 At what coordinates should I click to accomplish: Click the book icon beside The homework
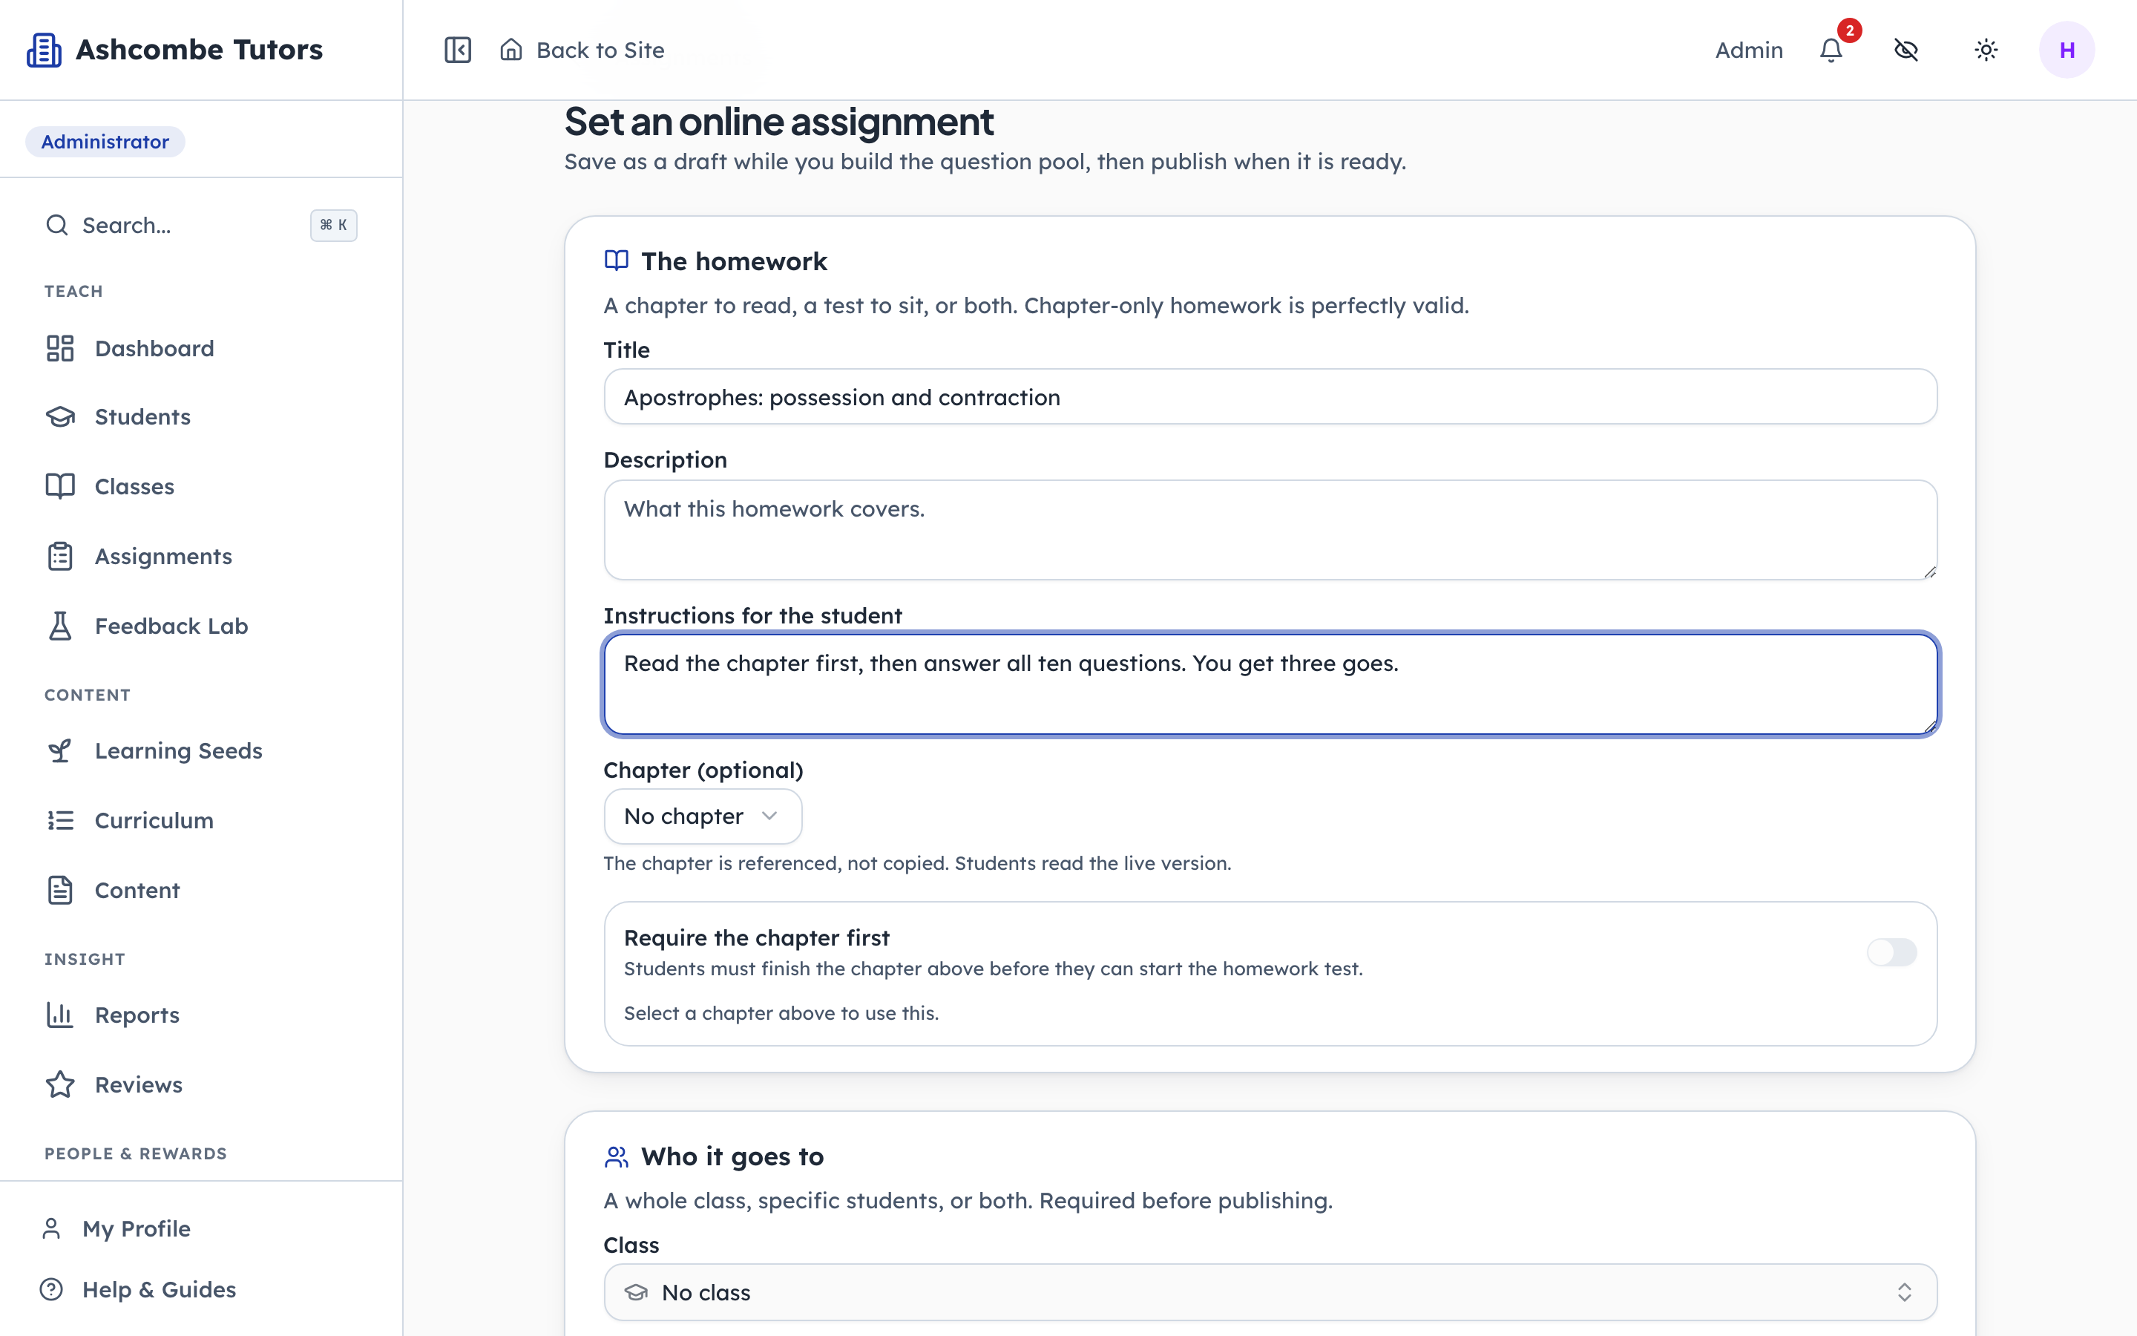click(617, 261)
